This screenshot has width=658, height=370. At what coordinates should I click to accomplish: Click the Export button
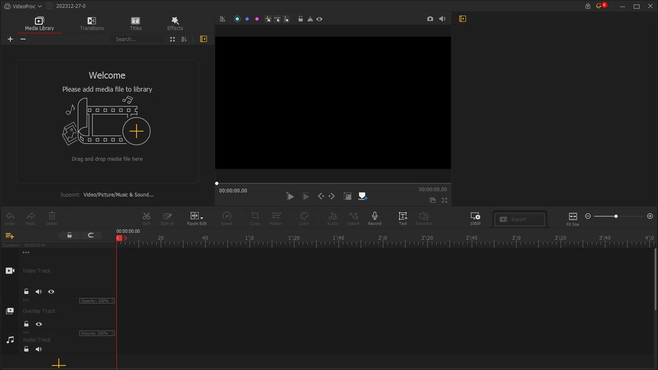[519, 218]
